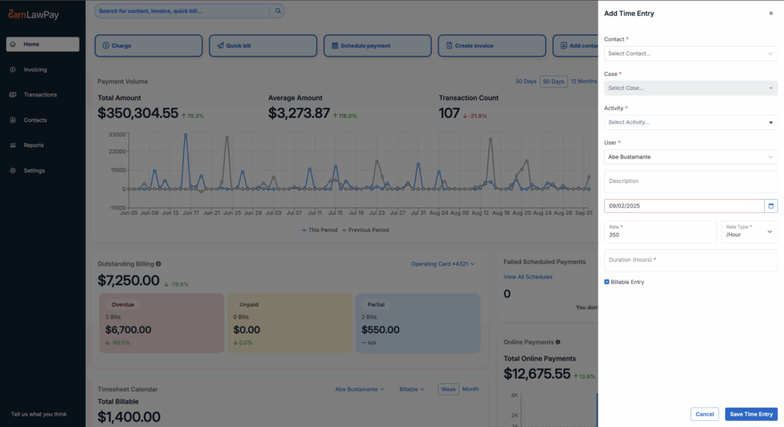Image resolution: width=784 pixels, height=427 pixels.
Task: Click the Invoicing sidebar icon
Action: tap(13, 70)
